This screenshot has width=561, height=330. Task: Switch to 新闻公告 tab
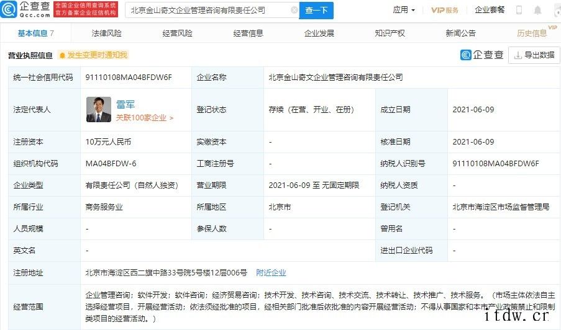coord(460,33)
